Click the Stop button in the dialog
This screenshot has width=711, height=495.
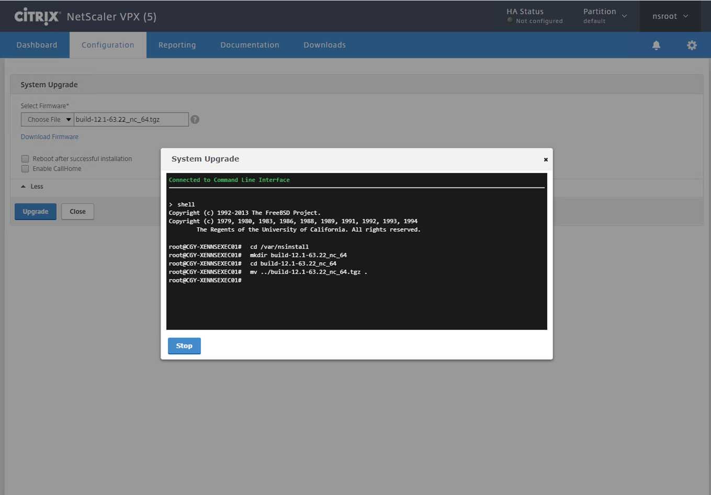184,346
